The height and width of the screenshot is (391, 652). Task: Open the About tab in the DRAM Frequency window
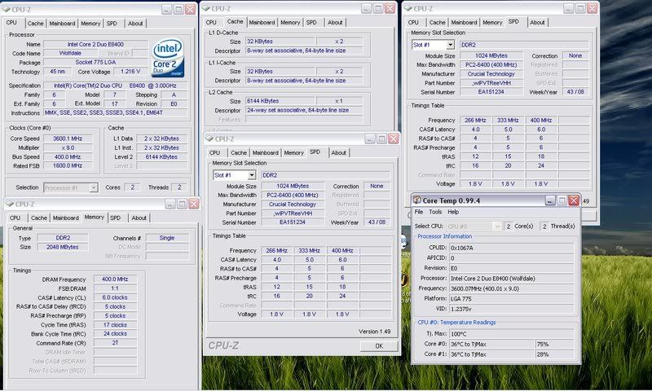coord(139,217)
